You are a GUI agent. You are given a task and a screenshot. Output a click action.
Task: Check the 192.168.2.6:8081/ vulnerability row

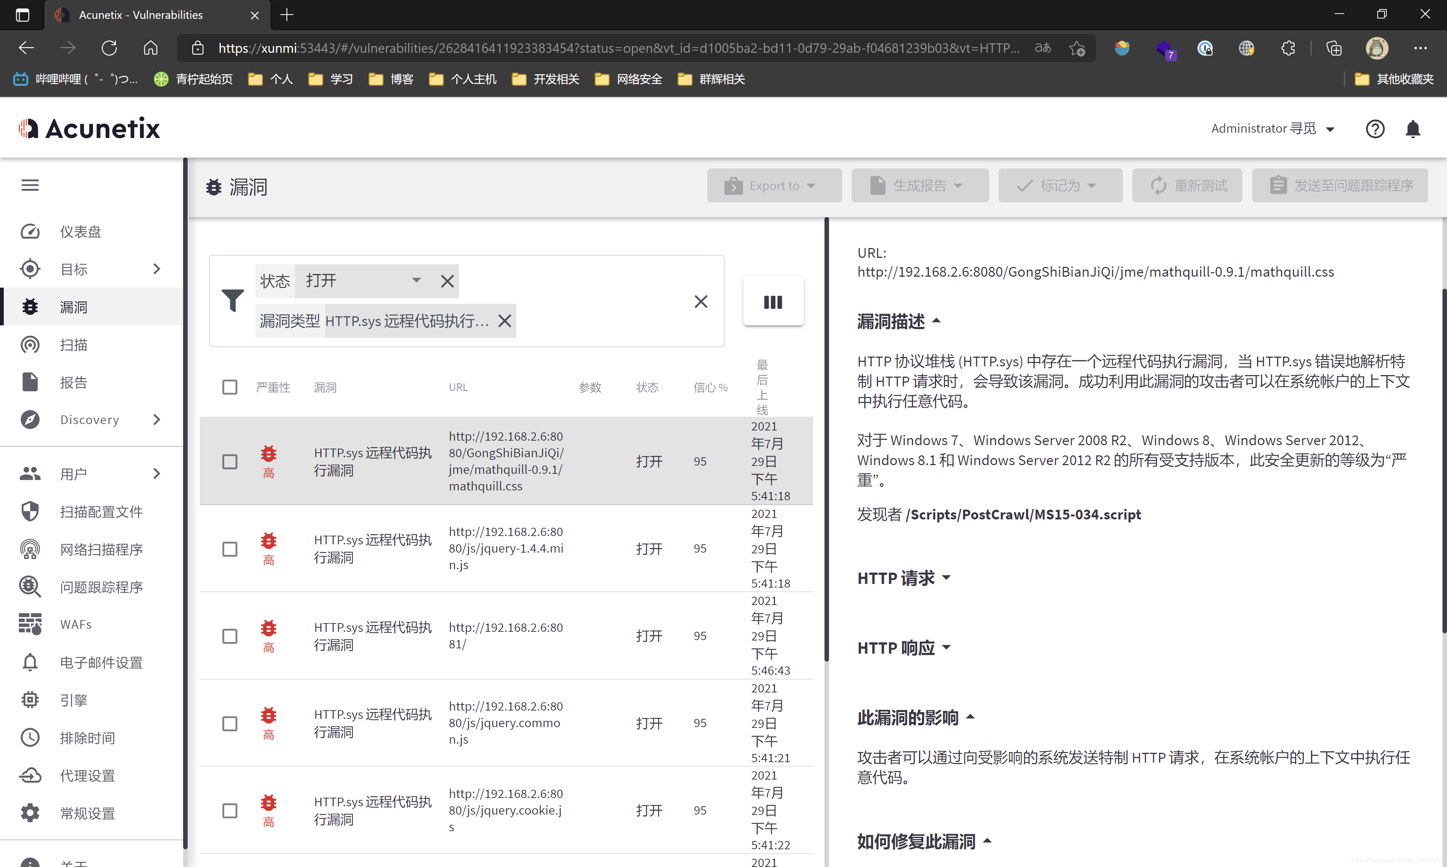coord(229,636)
